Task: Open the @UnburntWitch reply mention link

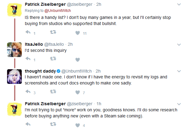Action: (x=58, y=11)
